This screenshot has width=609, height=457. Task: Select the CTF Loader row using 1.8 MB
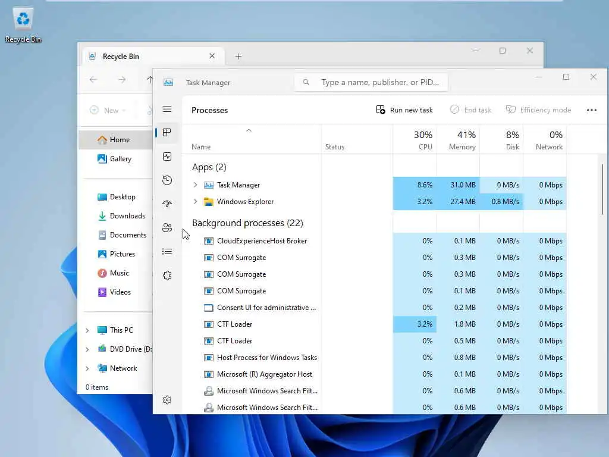pos(375,324)
